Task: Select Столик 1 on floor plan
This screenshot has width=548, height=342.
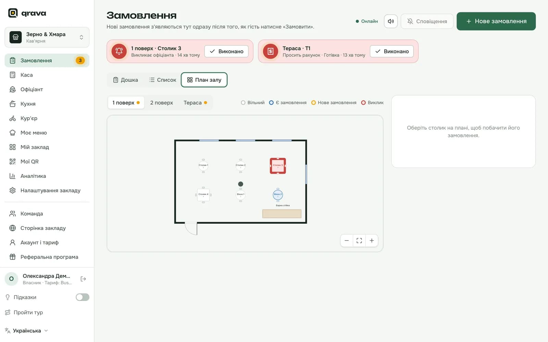Action: click(203, 166)
